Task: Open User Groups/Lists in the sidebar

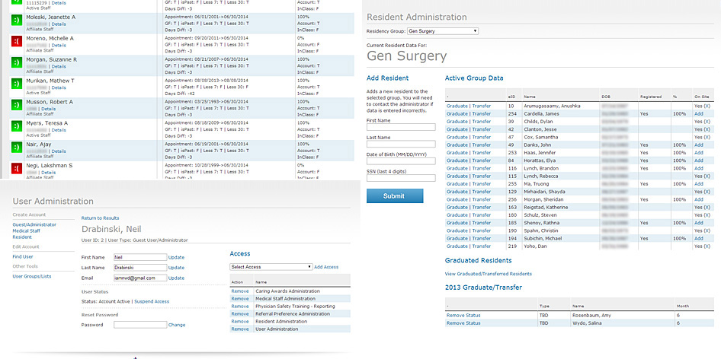Action: [x=33, y=276]
